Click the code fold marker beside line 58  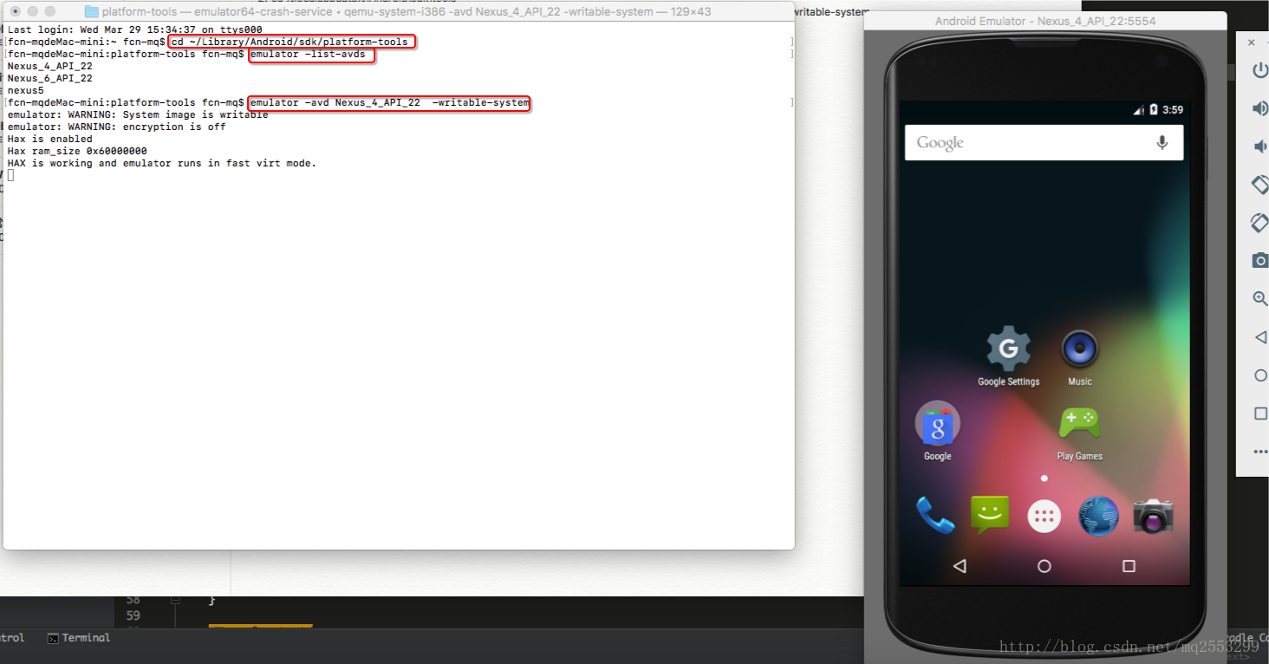tap(174, 599)
